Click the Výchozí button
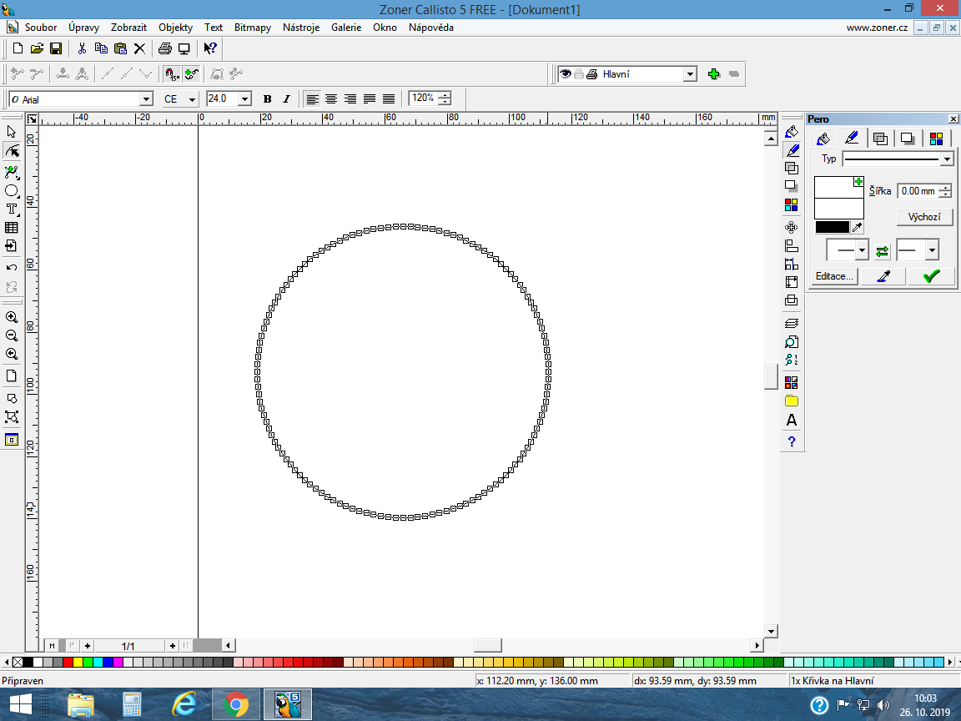961x721 pixels. coord(924,217)
